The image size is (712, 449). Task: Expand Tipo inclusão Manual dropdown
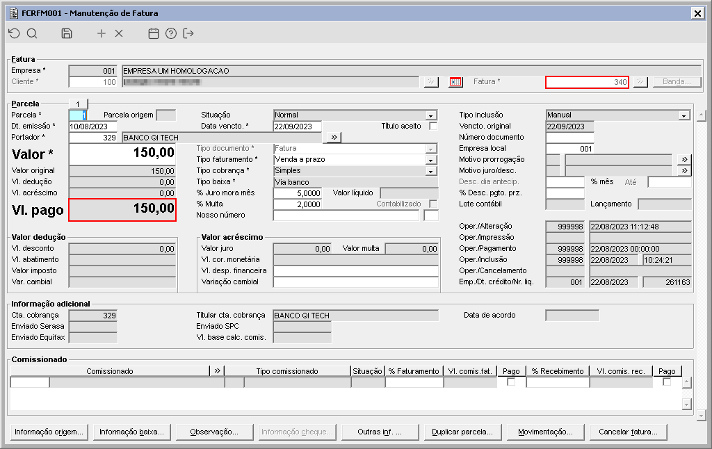point(684,115)
